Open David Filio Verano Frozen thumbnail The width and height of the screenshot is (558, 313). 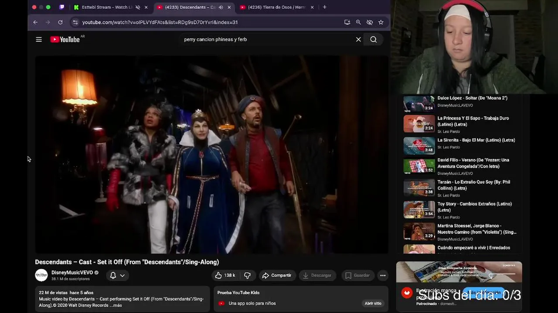(419, 166)
